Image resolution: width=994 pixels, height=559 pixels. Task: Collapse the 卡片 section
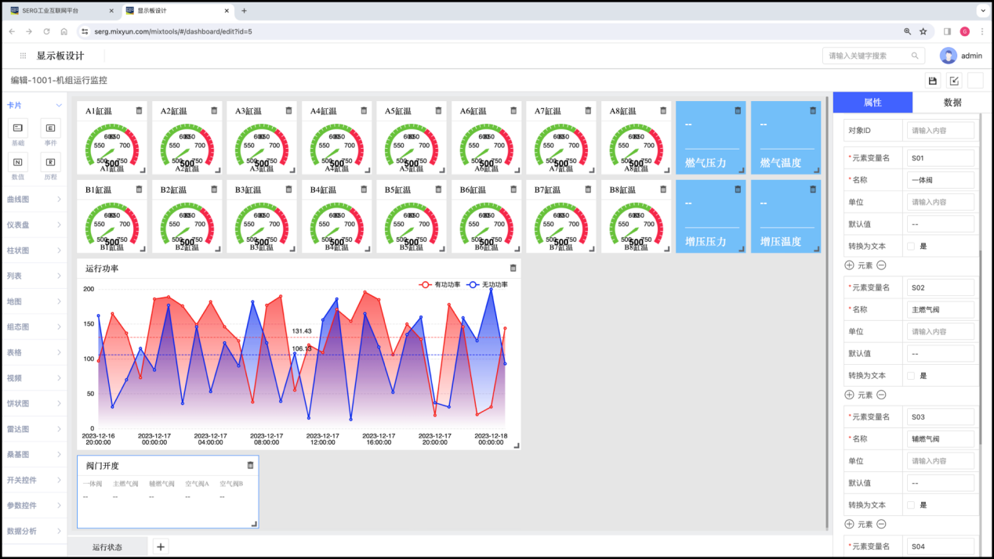[x=58, y=105]
